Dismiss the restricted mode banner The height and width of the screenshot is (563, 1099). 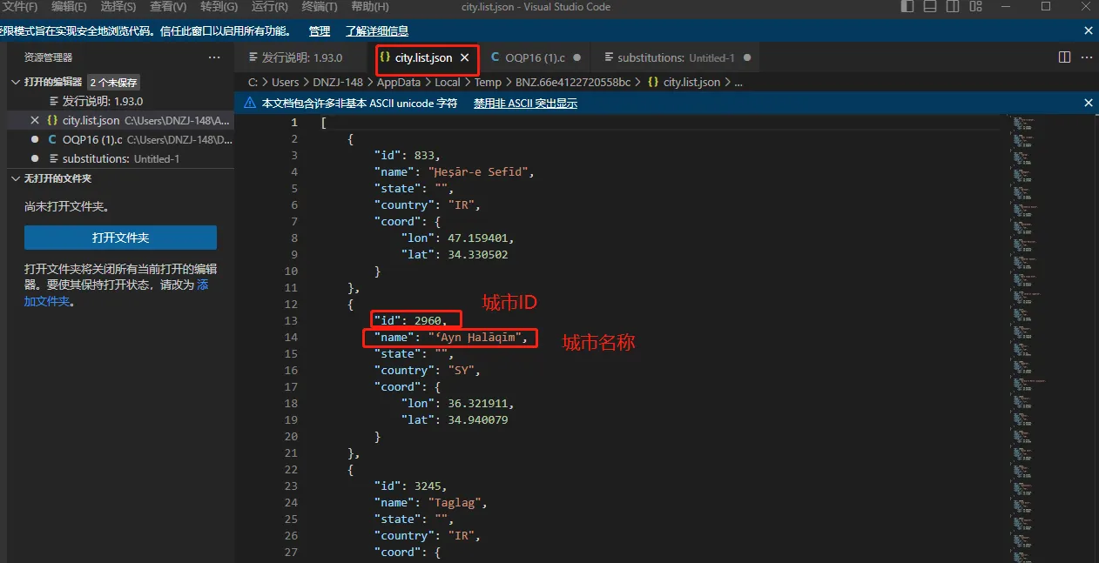pyautogui.click(x=1088, y=30)
